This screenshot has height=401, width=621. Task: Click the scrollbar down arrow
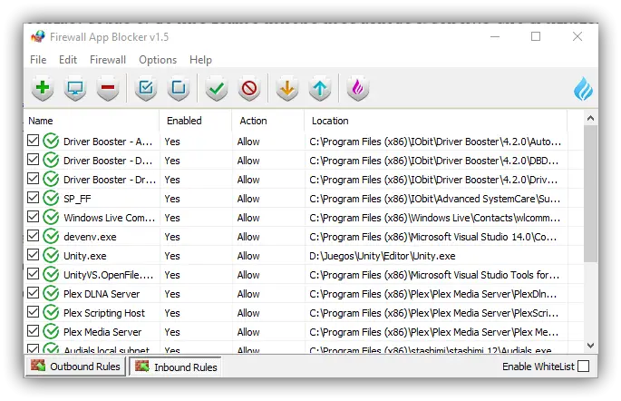tap(590, 346)
